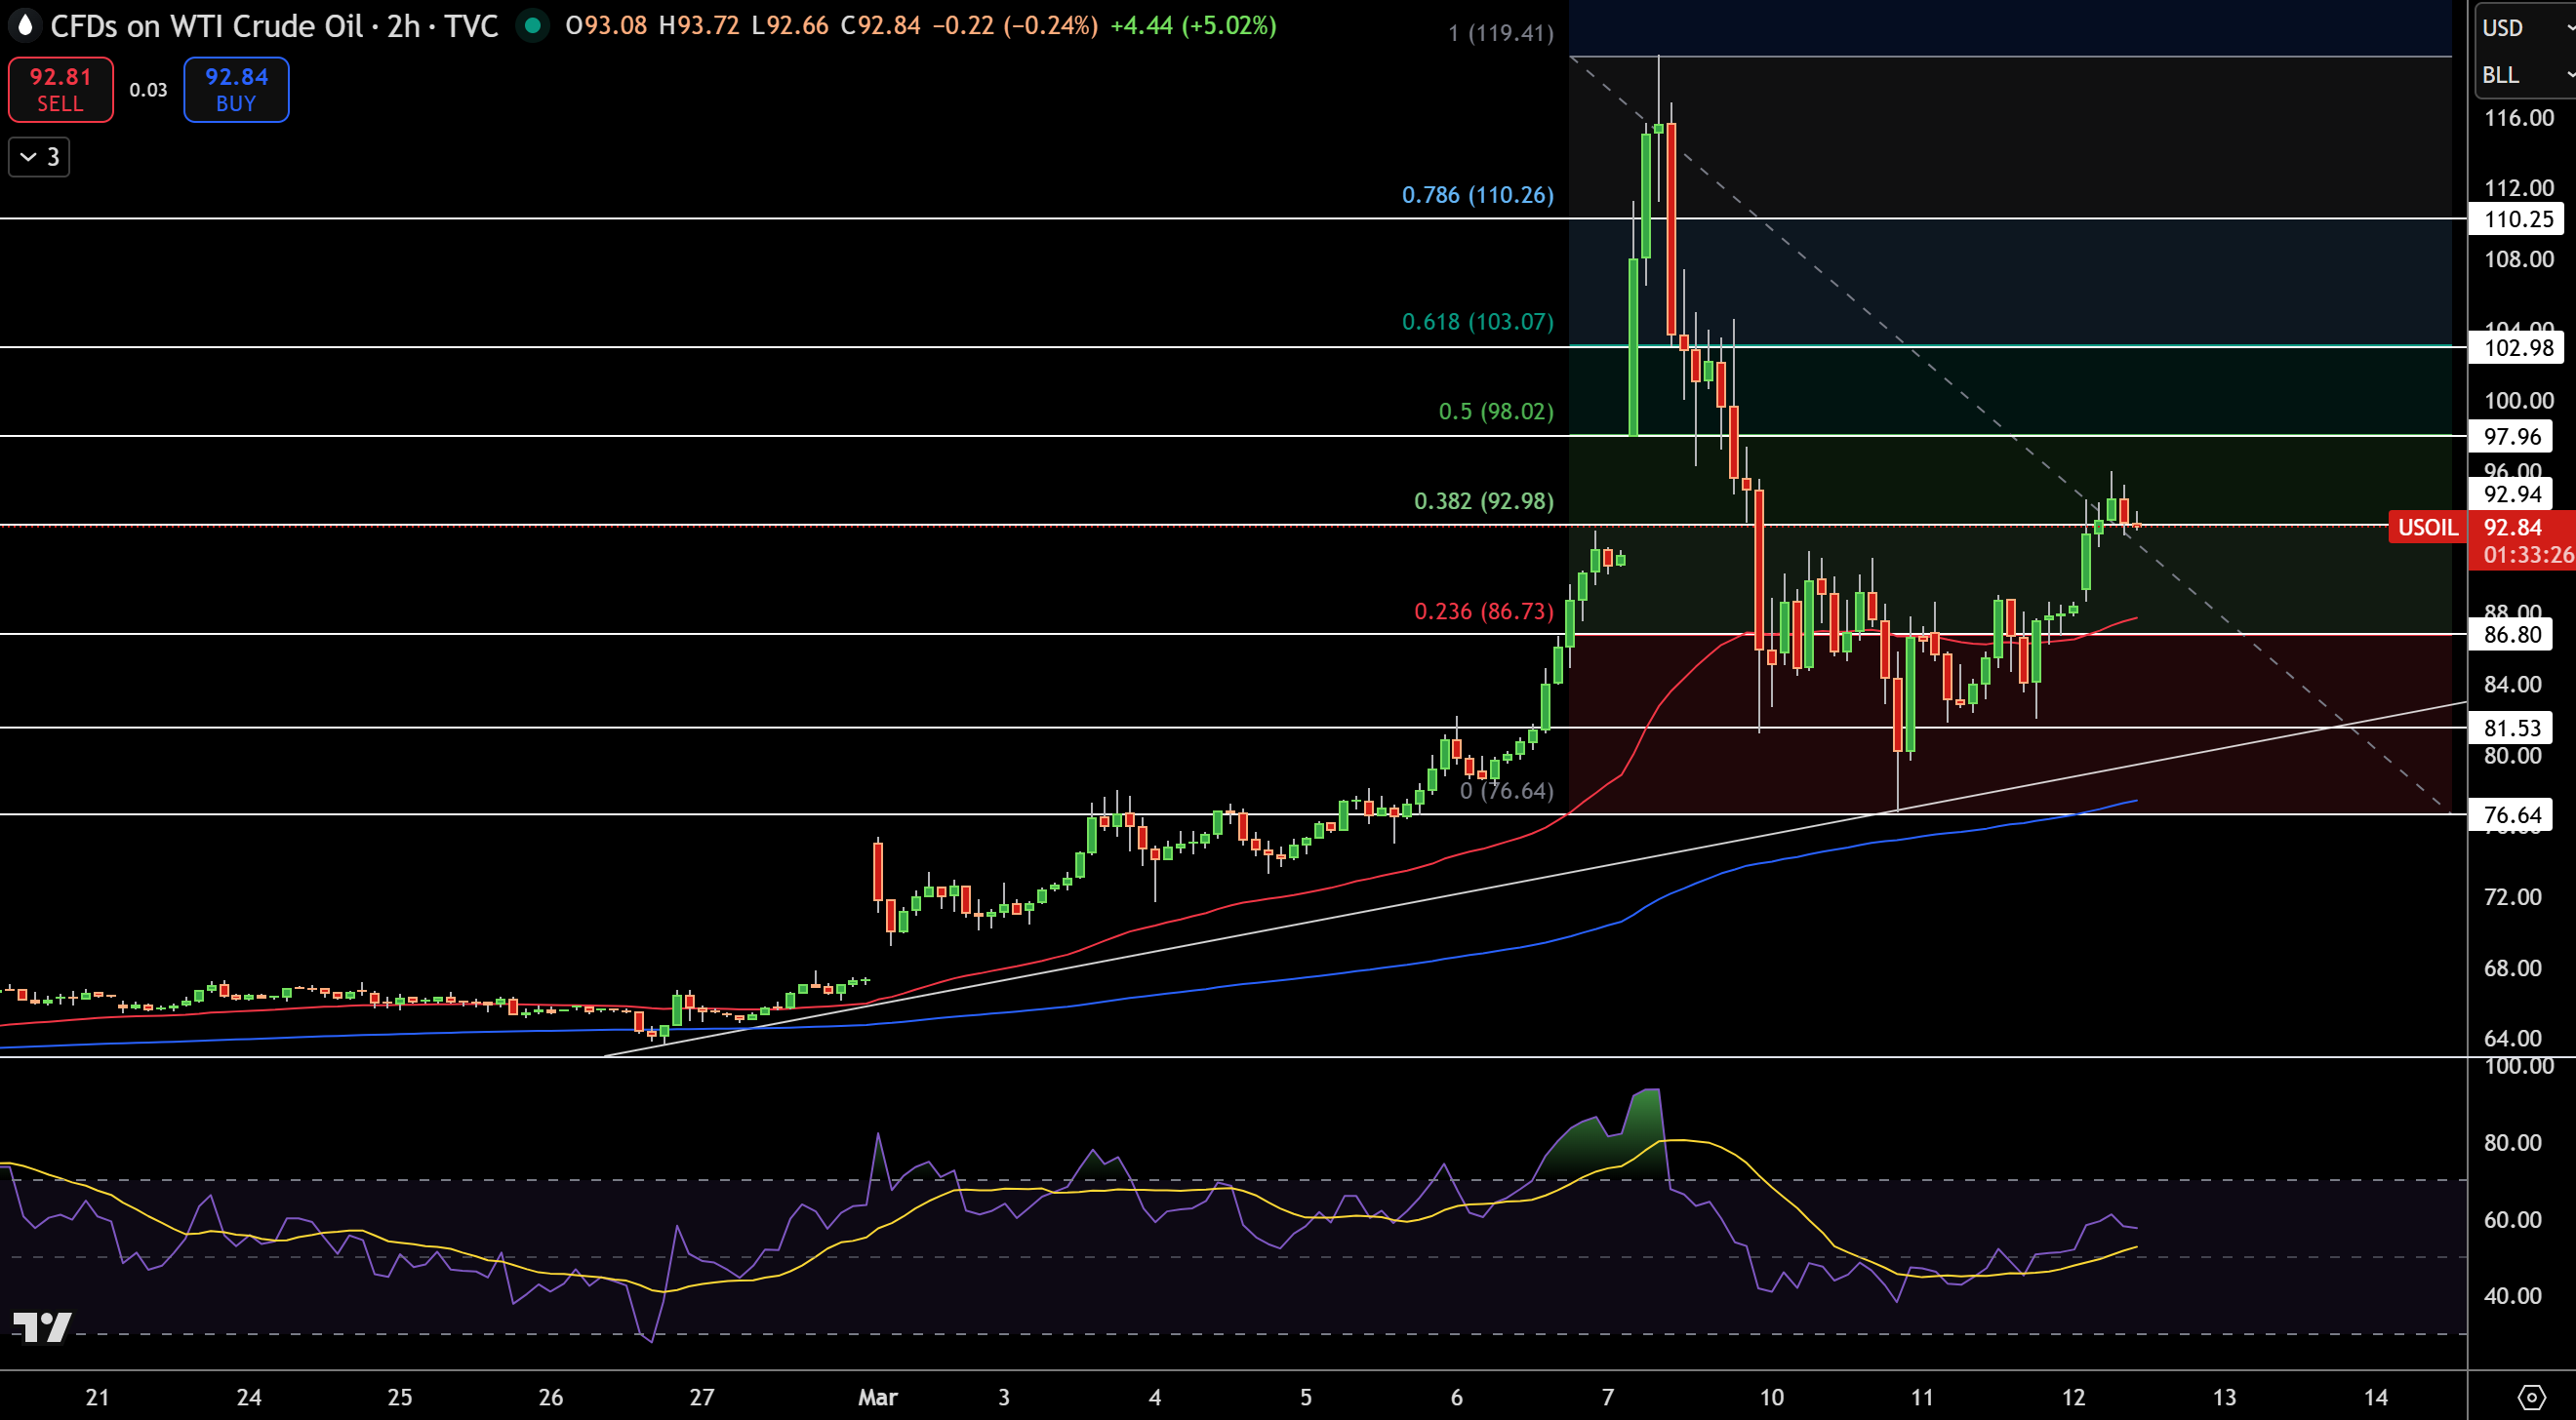Click the 0.786 (110.26) Fibonacci label
Screen dimensions: 2576x1420
tap(1477, 195)
